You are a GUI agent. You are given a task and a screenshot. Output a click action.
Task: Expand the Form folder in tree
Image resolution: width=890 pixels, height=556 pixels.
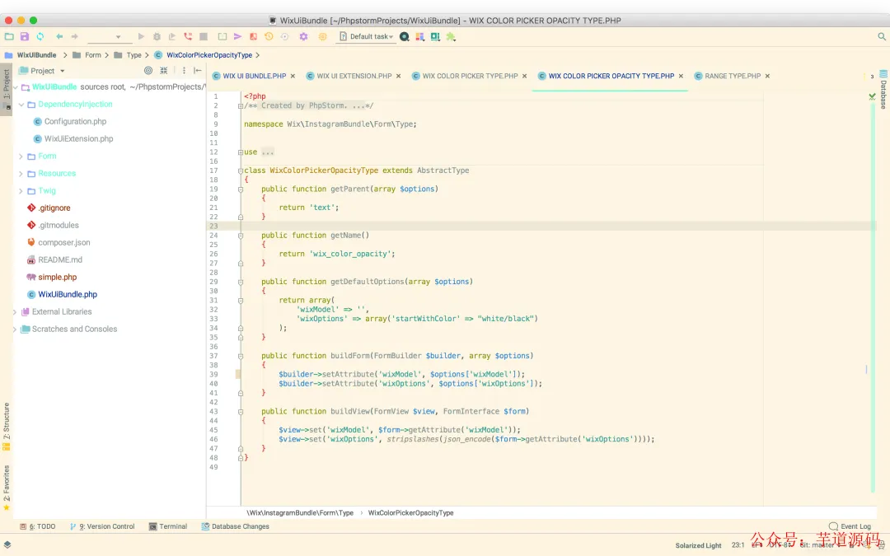[21, 157]
